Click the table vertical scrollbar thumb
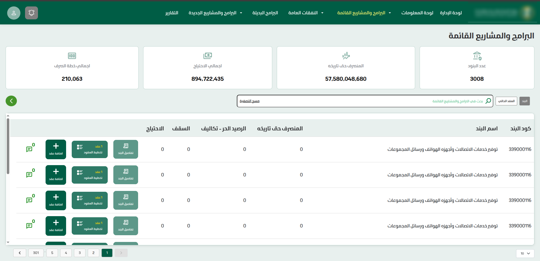The width and height of the screenshot is (540, 261). pos(8,146)
